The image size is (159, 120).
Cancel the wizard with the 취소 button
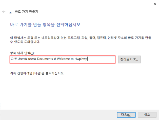point(147,115)
